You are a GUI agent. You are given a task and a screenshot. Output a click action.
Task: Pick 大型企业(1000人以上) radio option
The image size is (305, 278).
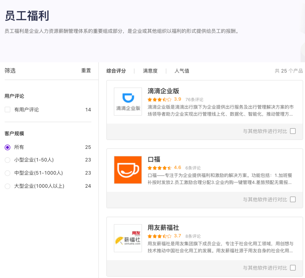pos(8,186)
